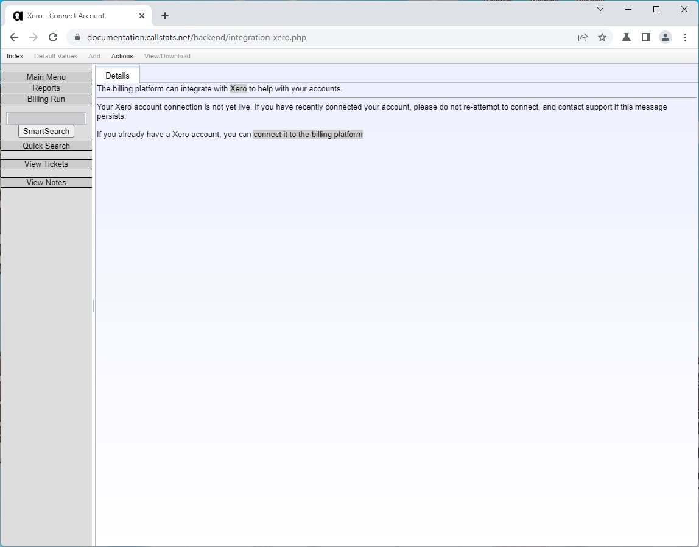Toggle the browser side panel icon

pyautogui.click(x=646, y=37)
